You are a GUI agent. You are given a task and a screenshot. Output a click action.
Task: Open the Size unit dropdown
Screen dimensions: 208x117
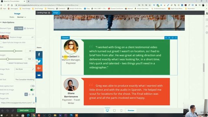point(33,51)
